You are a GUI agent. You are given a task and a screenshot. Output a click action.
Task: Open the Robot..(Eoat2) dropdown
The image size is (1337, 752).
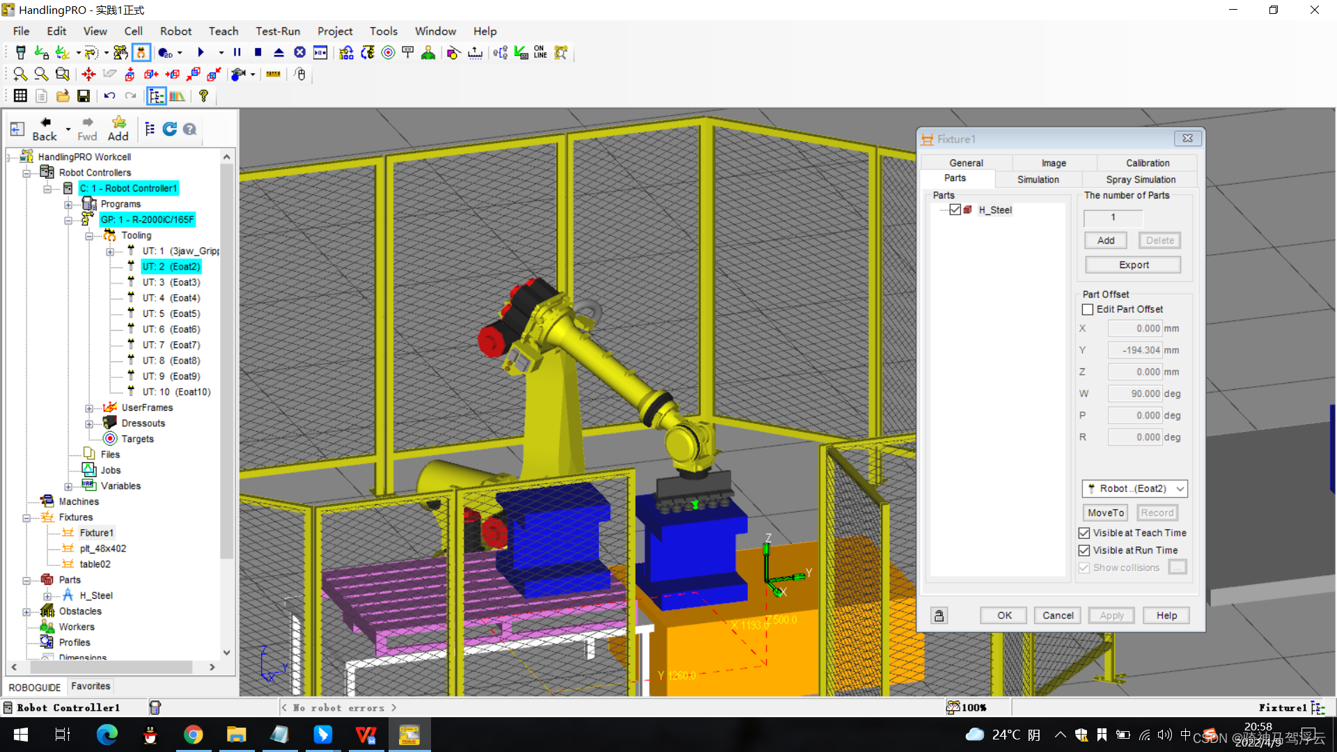1134,489
